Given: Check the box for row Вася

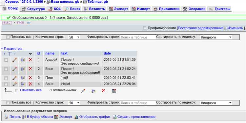Looking at the screenshot, I should click(x=6, y=69).
